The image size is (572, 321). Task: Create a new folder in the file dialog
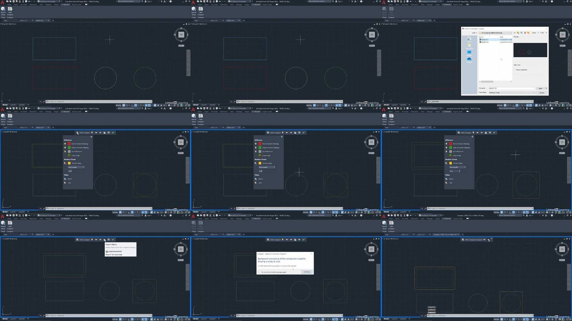(x=528, y=33)
